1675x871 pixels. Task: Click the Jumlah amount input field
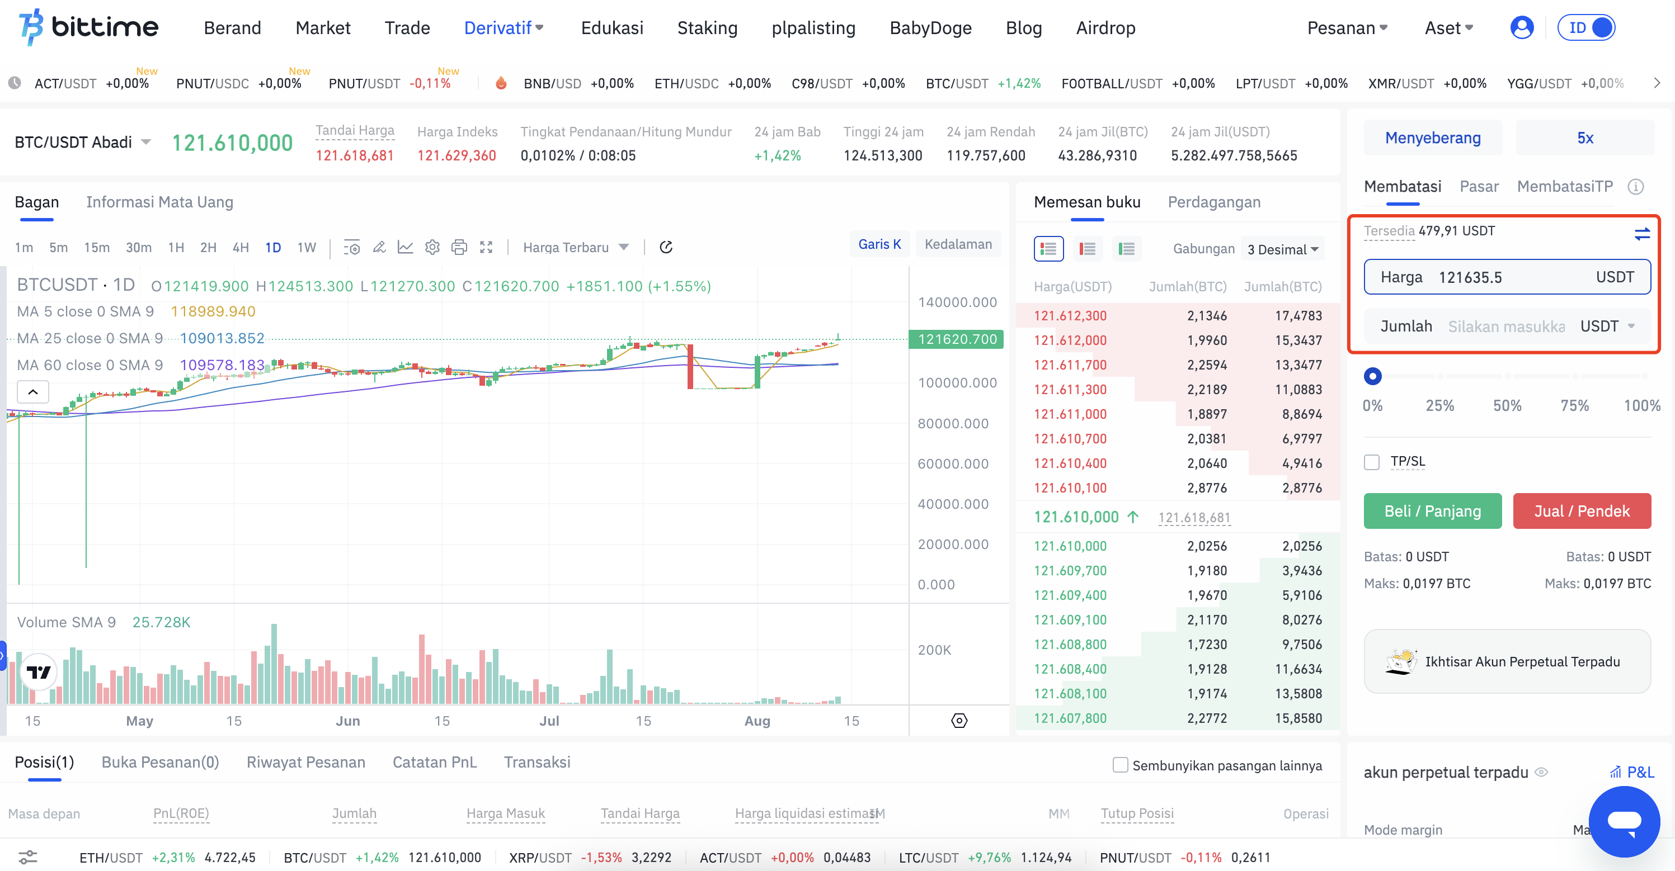(x=1507, y=326)
